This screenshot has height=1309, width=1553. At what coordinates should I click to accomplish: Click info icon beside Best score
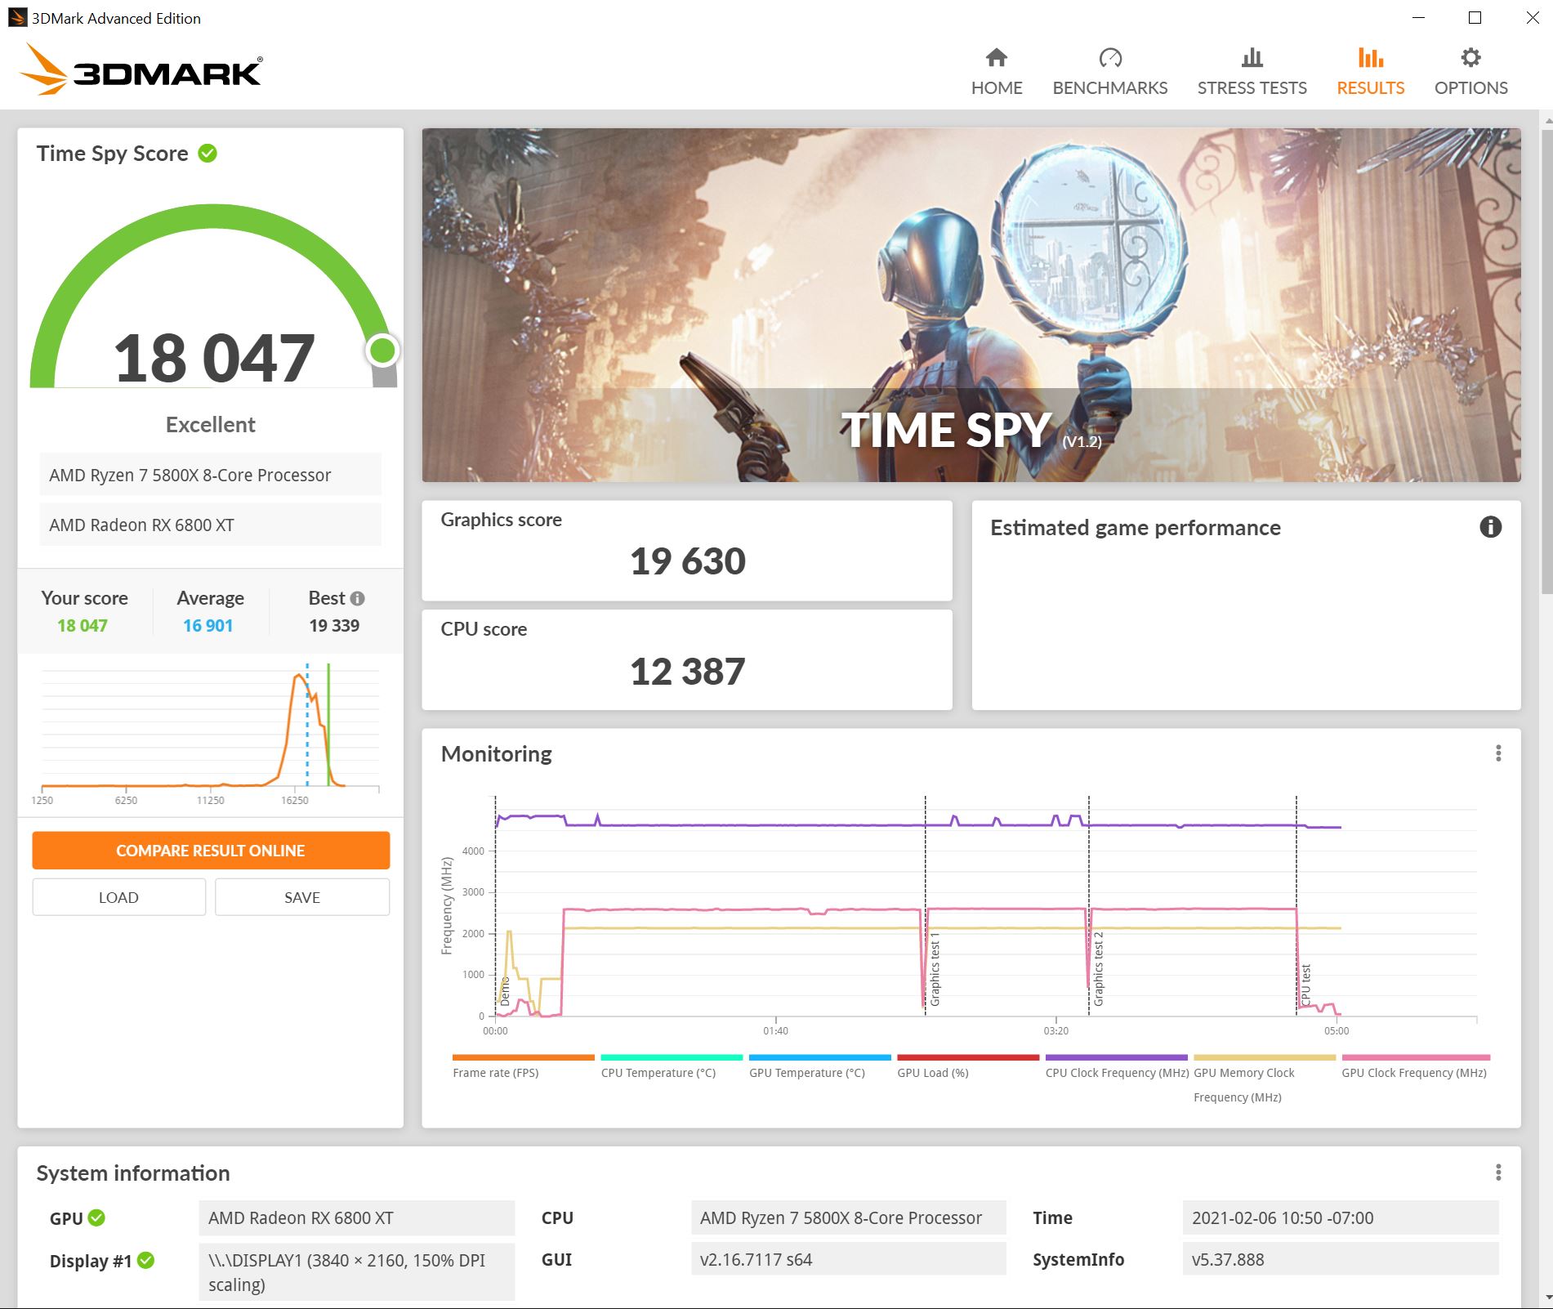pos(358,598)
